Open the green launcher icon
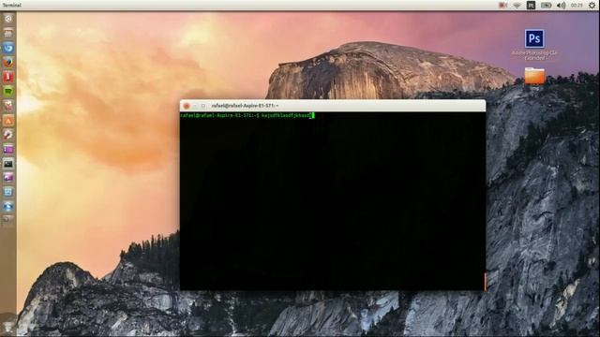This screenshot has height=337, width=600. point(8,92)
